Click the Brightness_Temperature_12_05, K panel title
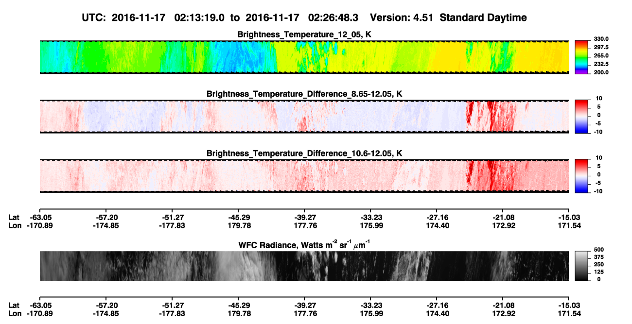Viewport: 632px width, 324px height. pos(304,34)
